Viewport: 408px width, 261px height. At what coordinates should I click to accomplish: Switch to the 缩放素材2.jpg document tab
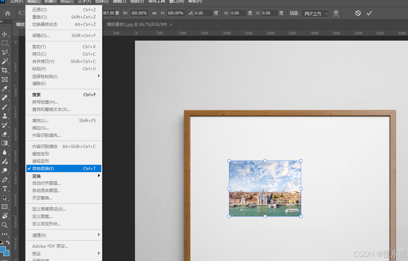coord(137,24)
